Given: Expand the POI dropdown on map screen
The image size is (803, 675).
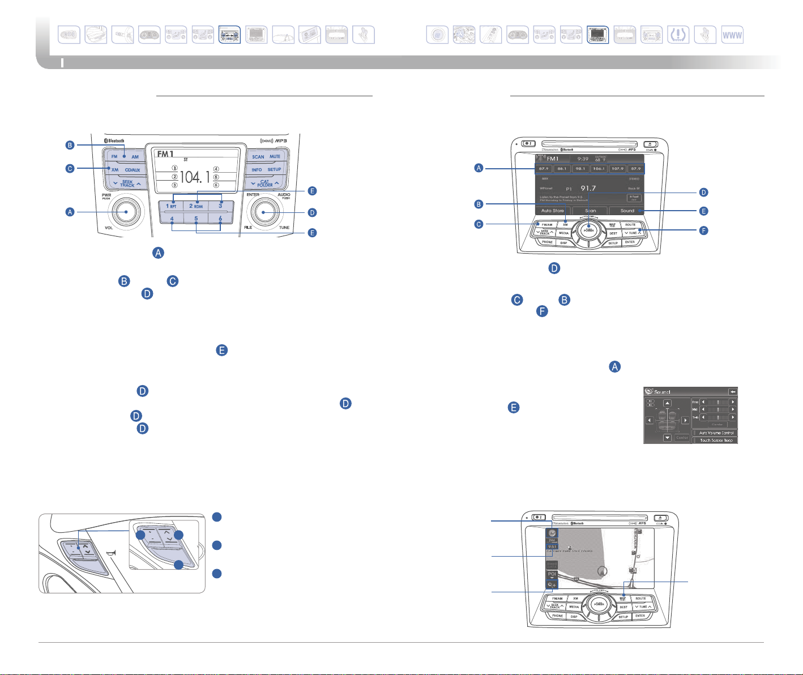Looking at the screenshot, I should coord(552,575).
